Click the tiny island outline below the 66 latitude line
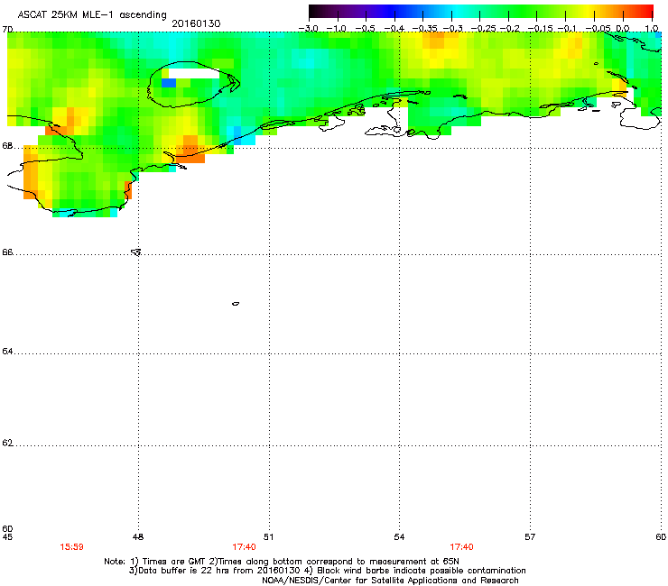This screenshot has height=586, width=668. point(236,304)
